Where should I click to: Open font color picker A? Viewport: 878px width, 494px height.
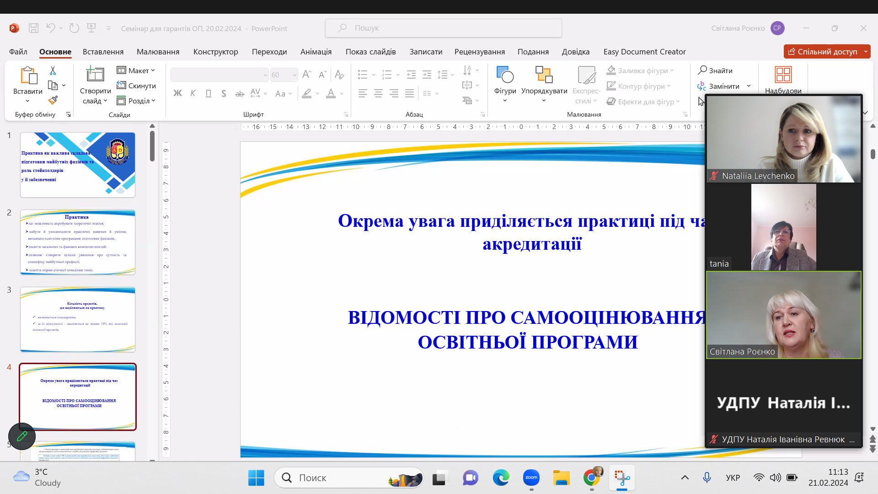(x=331, y=93)
